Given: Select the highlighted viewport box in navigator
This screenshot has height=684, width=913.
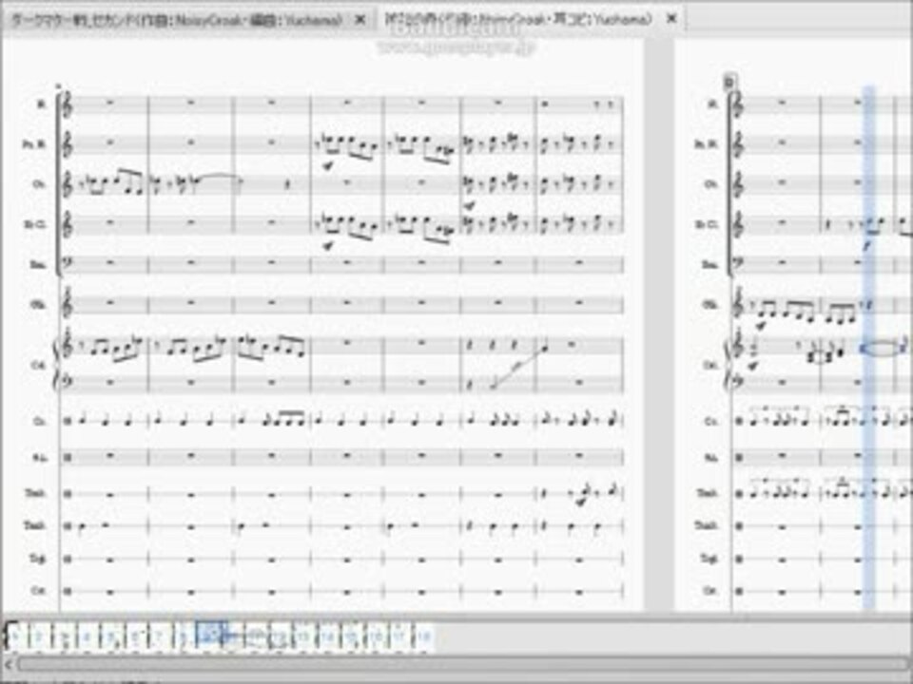Looking at the screenshot, I should pyautogui.click(x=211, y=633).
